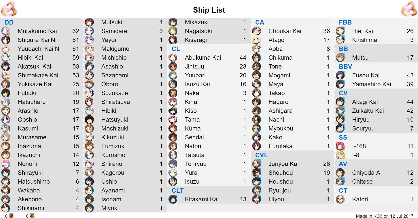Click Yamashiro Kai's level number 39
Viewport: 418px width, 218px height.
pyautogui.click(x=410, y=84)
